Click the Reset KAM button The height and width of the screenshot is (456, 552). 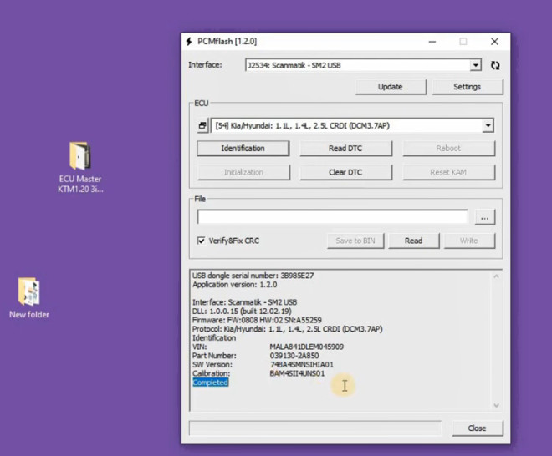click(448, 172)
